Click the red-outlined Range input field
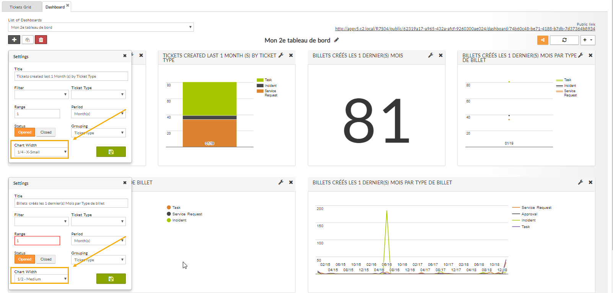This screenshot has height=293, width=613. pyautogui.click(x=37, y=241)
